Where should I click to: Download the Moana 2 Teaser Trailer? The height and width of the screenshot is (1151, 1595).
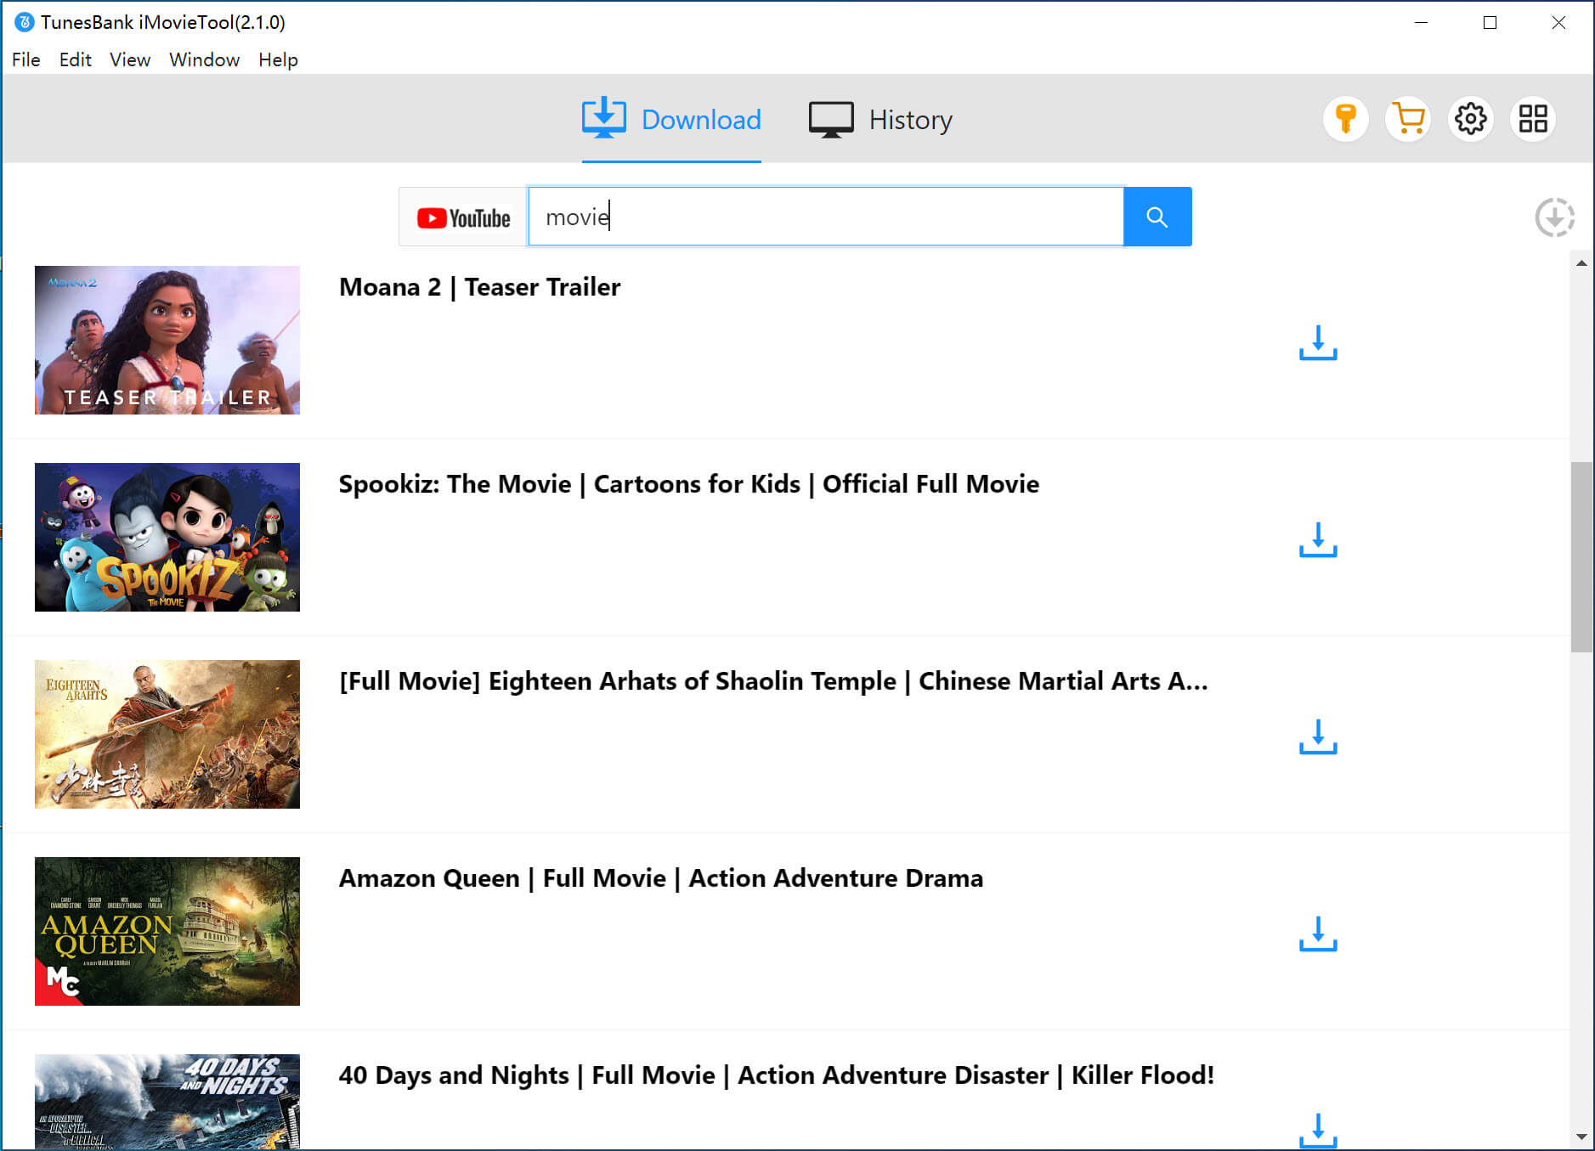(x=1317, y=342)
